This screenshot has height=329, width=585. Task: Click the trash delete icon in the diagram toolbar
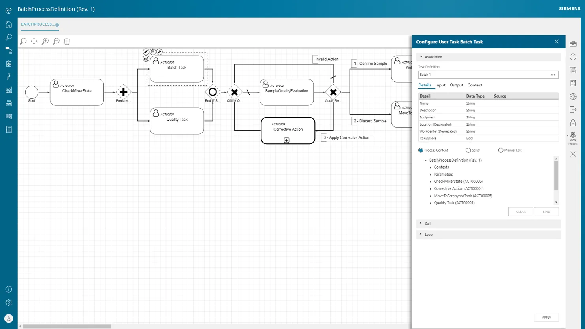click(67, 41)
